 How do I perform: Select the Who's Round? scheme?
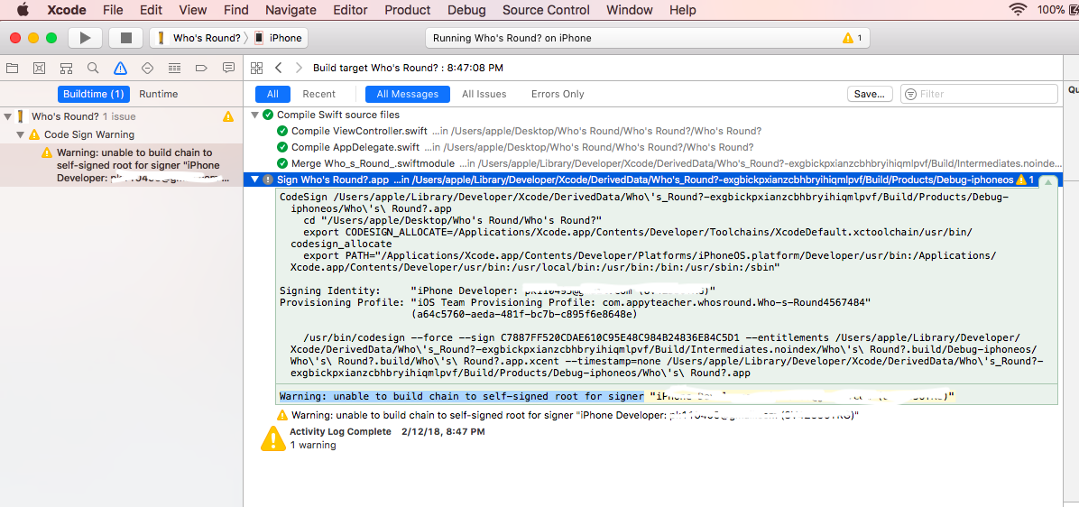pos(199,38)
